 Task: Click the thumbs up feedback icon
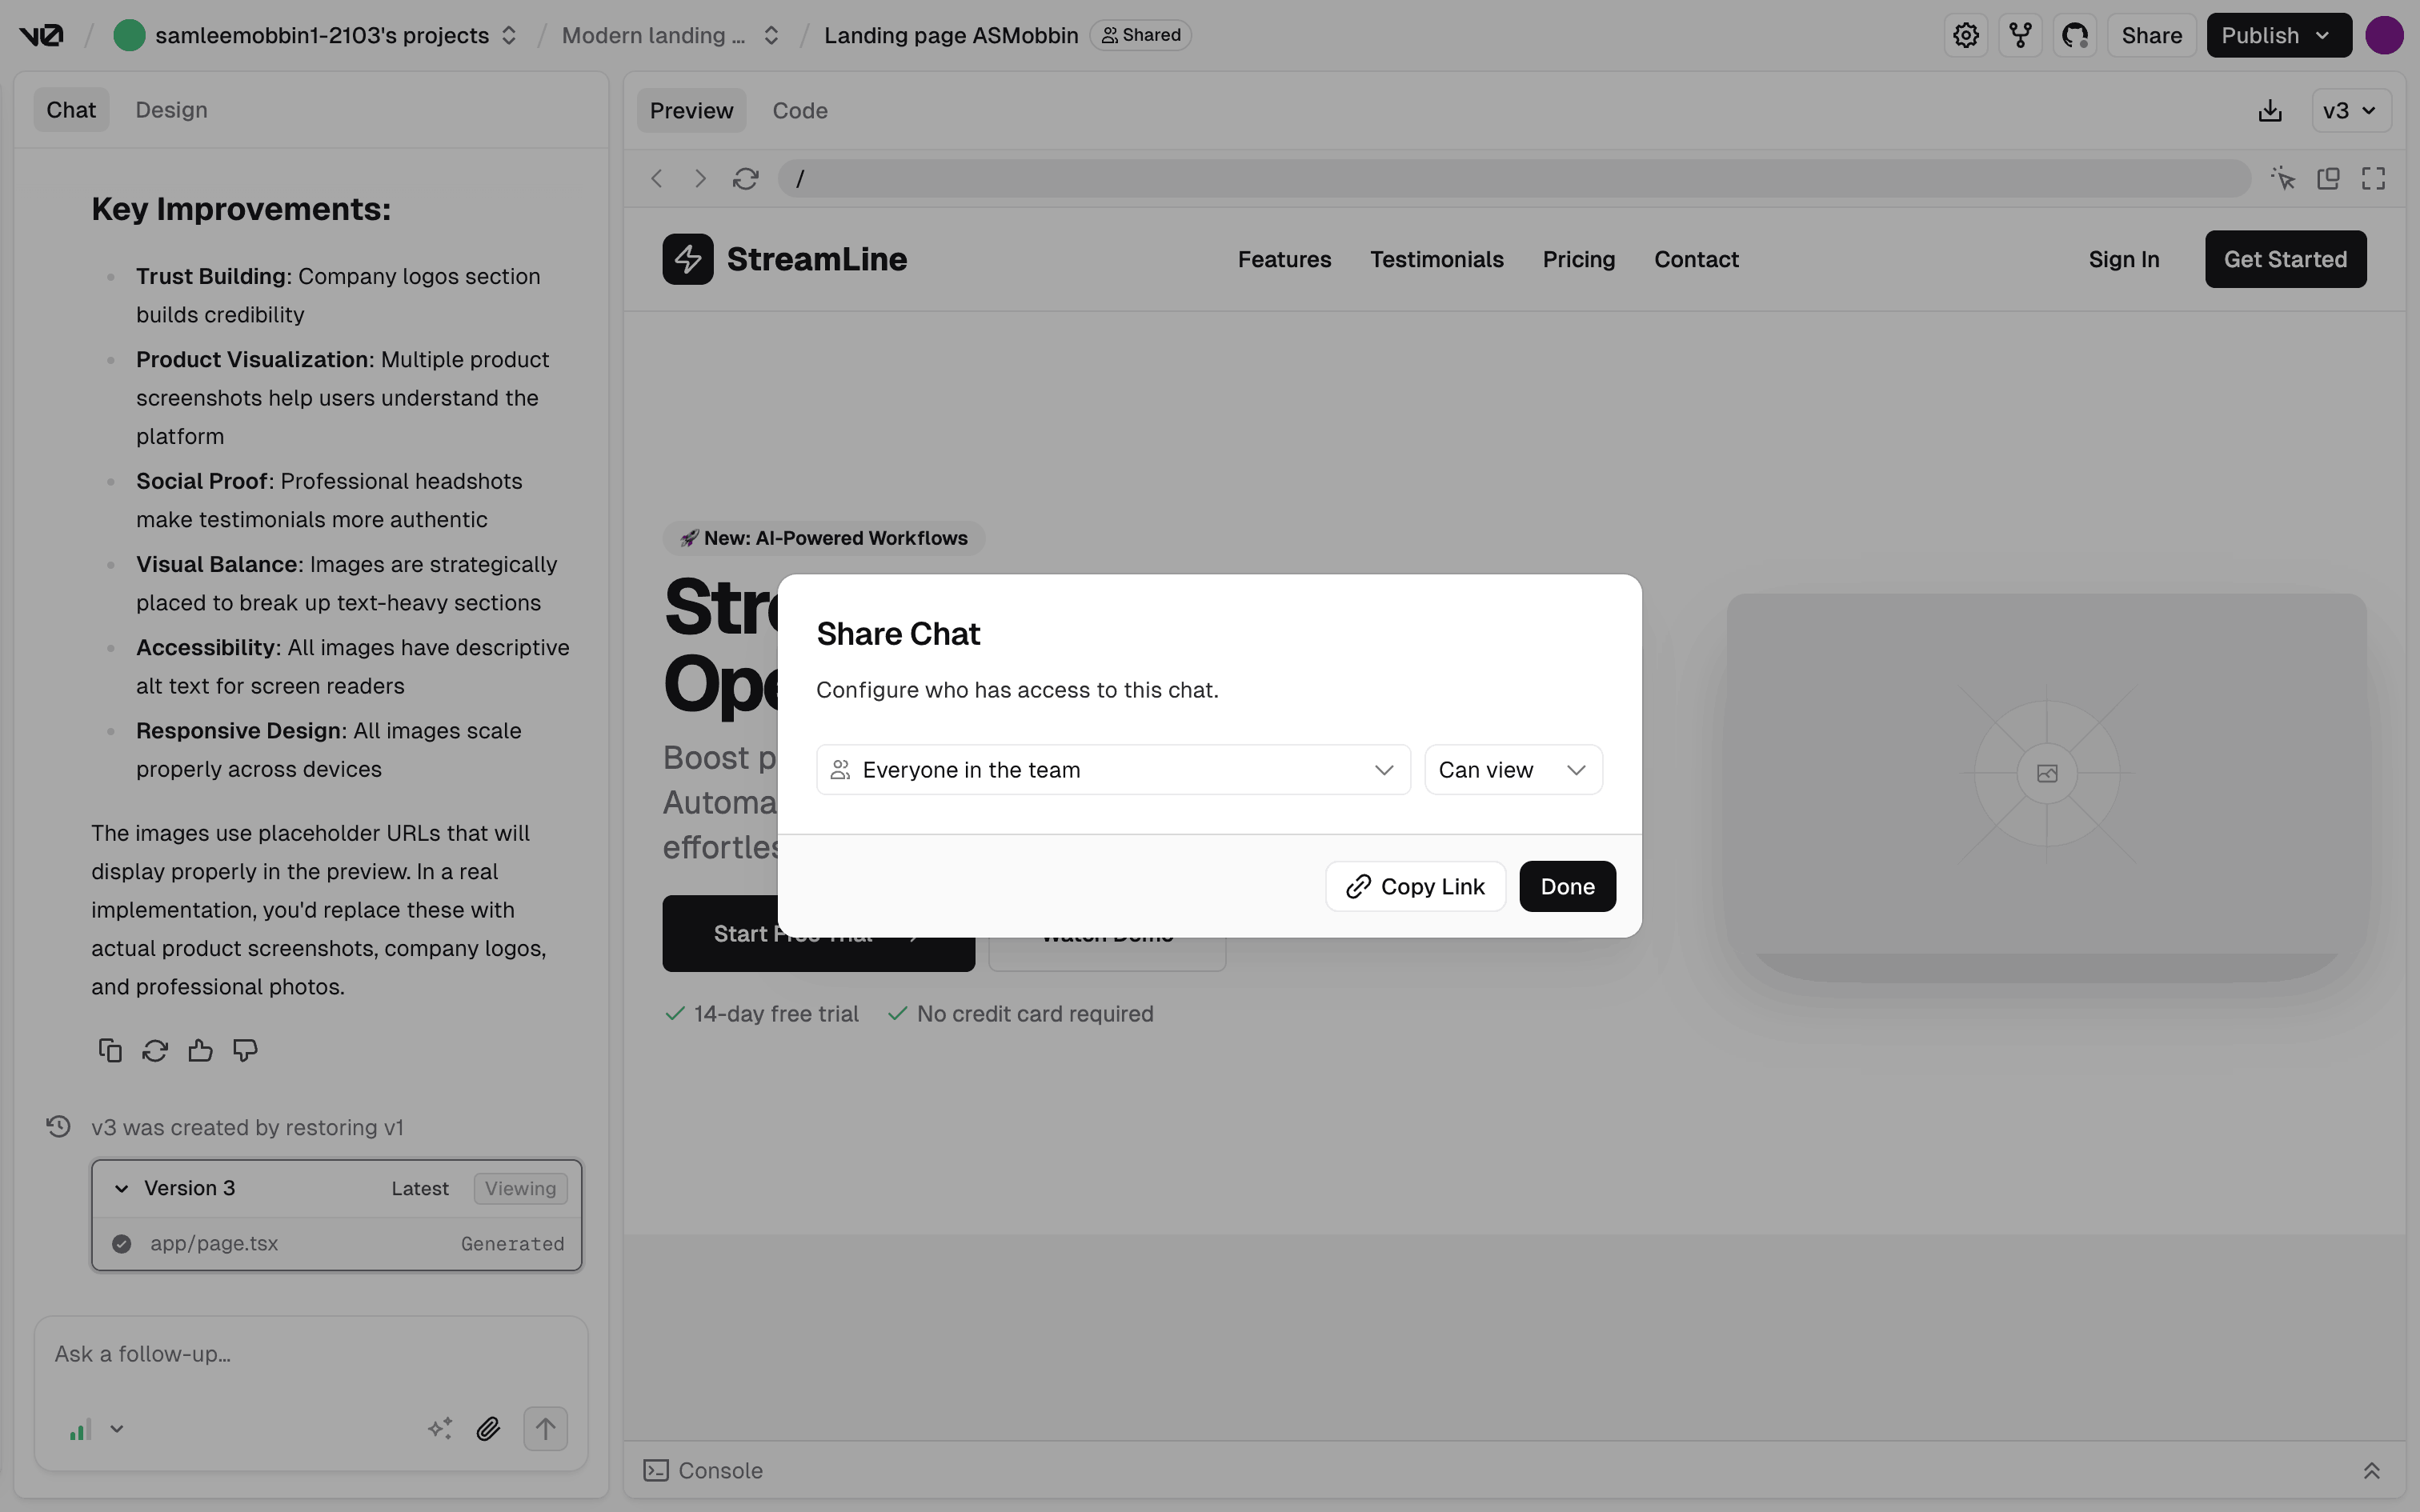click(200, 1050)
